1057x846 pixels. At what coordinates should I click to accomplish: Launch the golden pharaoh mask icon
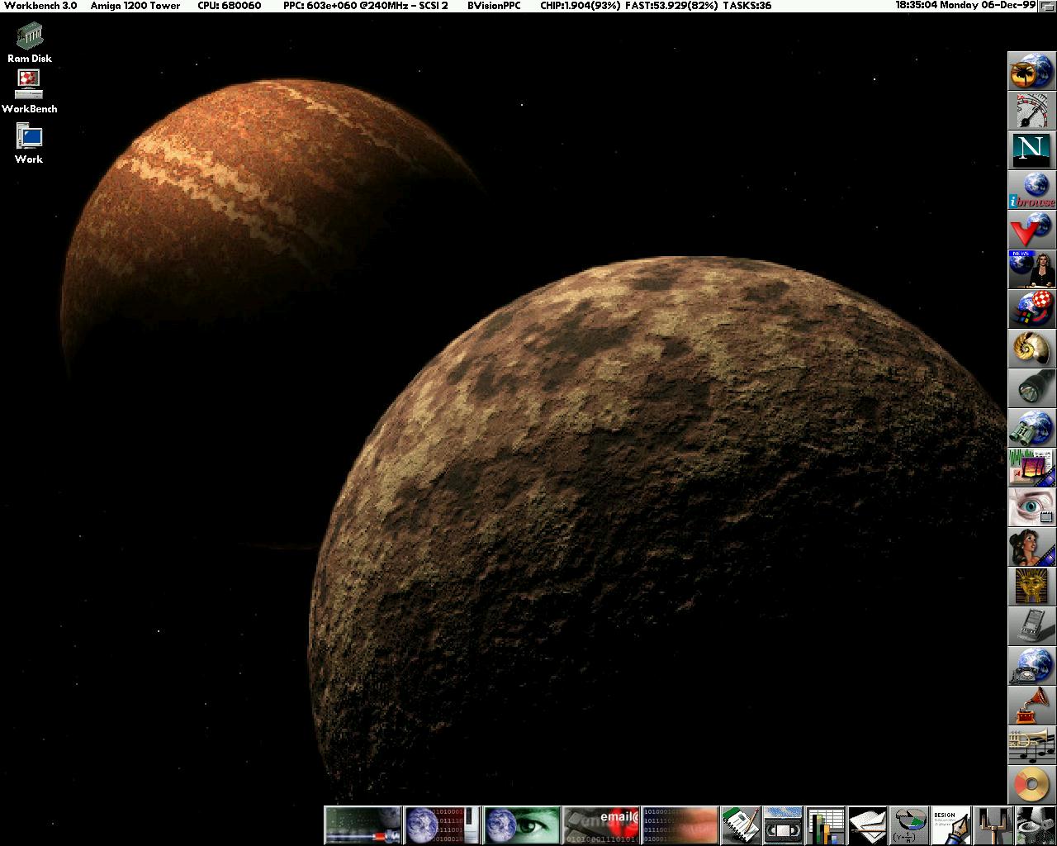[x=1031, y=586]
